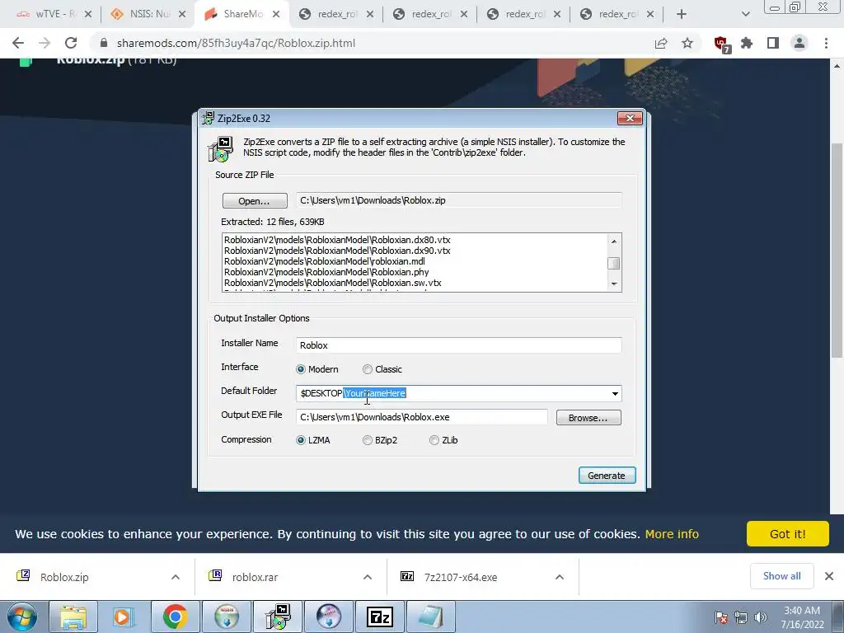Select the Modern interface radio button
Image resolution: width=844 pixels, height=633 pixels.
301,369
